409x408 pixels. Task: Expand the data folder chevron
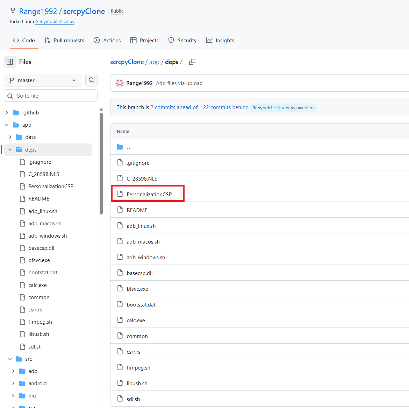pyautogui.click(x=10, y=137)
